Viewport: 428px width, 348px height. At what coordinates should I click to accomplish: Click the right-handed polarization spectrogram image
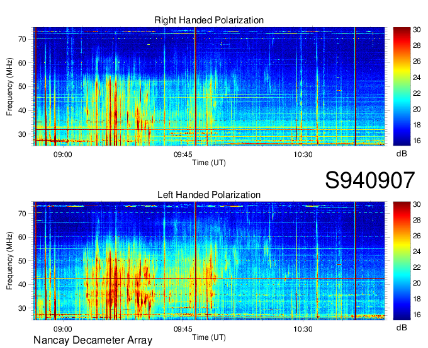(x=209, y=86)
